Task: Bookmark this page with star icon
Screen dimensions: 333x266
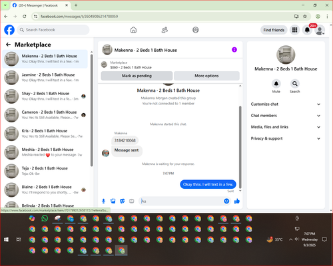Action: coord(305,16)
